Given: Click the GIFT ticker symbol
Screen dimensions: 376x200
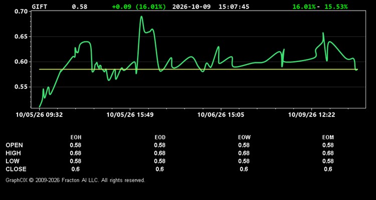Looking at the screenshot, I should (x=40, y=6).
